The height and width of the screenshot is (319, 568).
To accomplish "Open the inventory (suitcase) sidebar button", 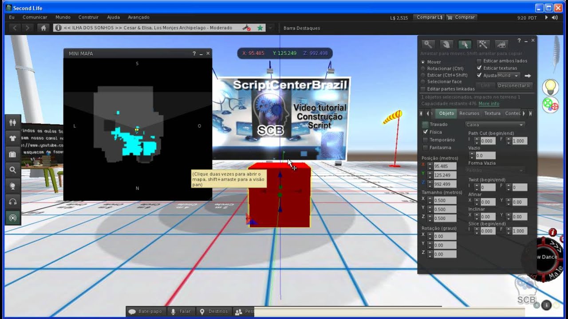I will tap(12, 154).
